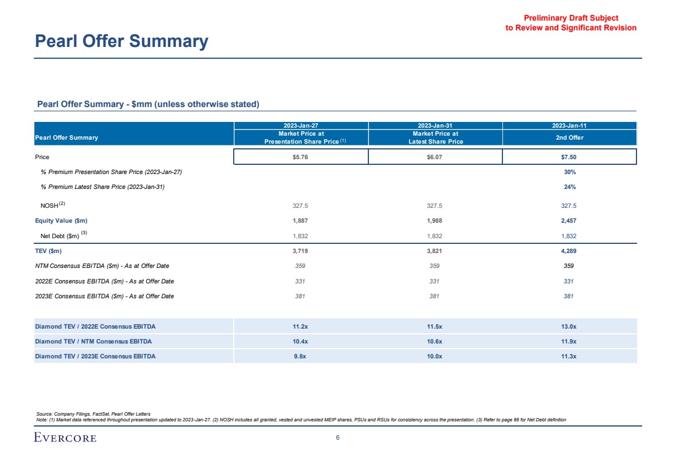
Task: Click the $6.07 latest share price cell
Action: (435, 156)
